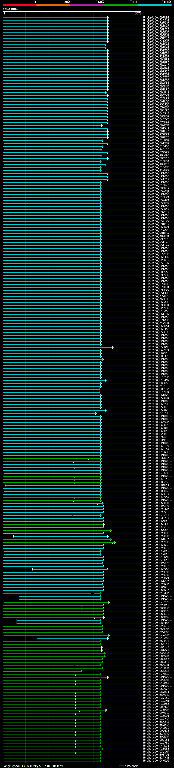Click subject label UniRef100_Q9AWA1
This screenshot has height=768, width=174.
pos(156,44)
